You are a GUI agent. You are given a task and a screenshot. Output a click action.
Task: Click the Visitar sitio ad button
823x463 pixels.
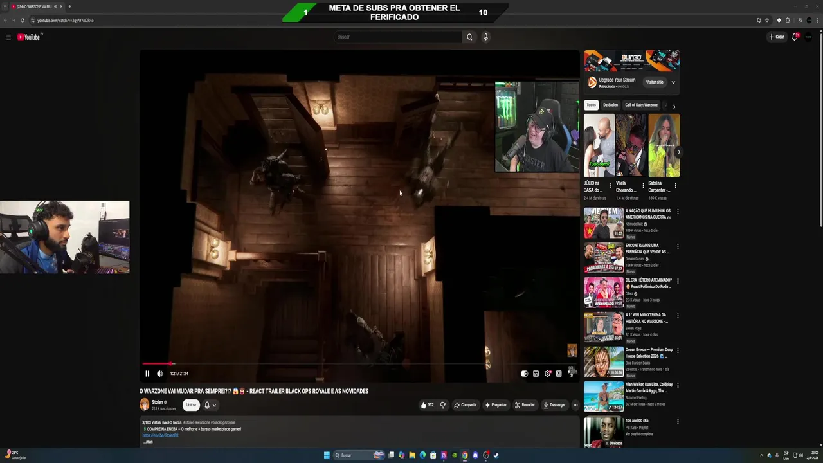pos(655,82)
